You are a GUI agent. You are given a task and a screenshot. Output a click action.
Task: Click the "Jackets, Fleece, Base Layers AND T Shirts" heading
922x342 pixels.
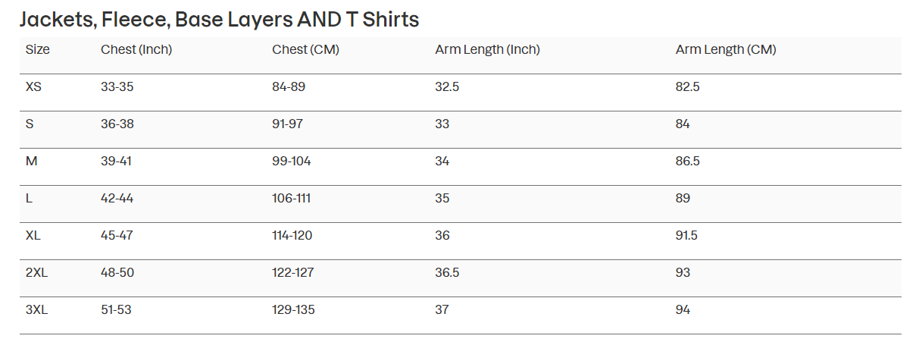219,19
